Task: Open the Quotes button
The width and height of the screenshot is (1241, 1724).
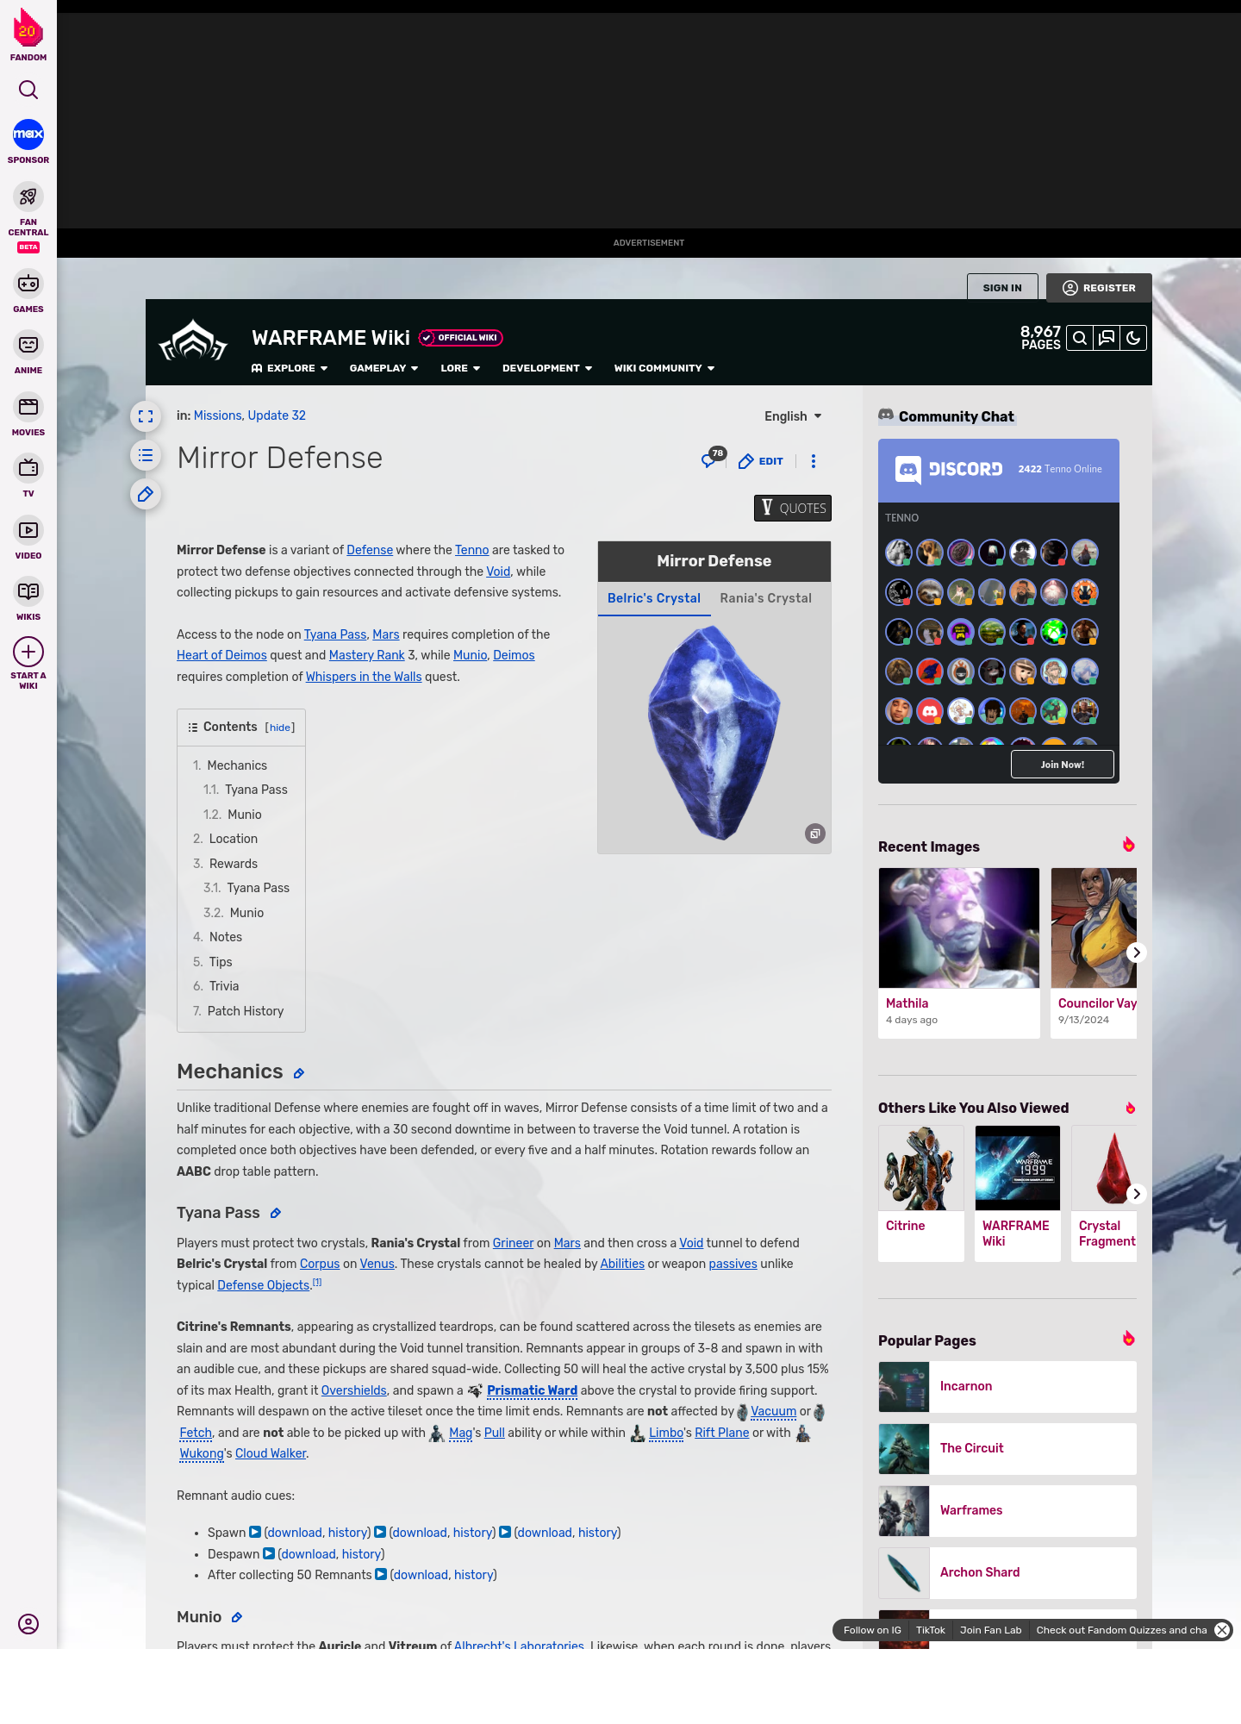Action: [x=793, y=509]
